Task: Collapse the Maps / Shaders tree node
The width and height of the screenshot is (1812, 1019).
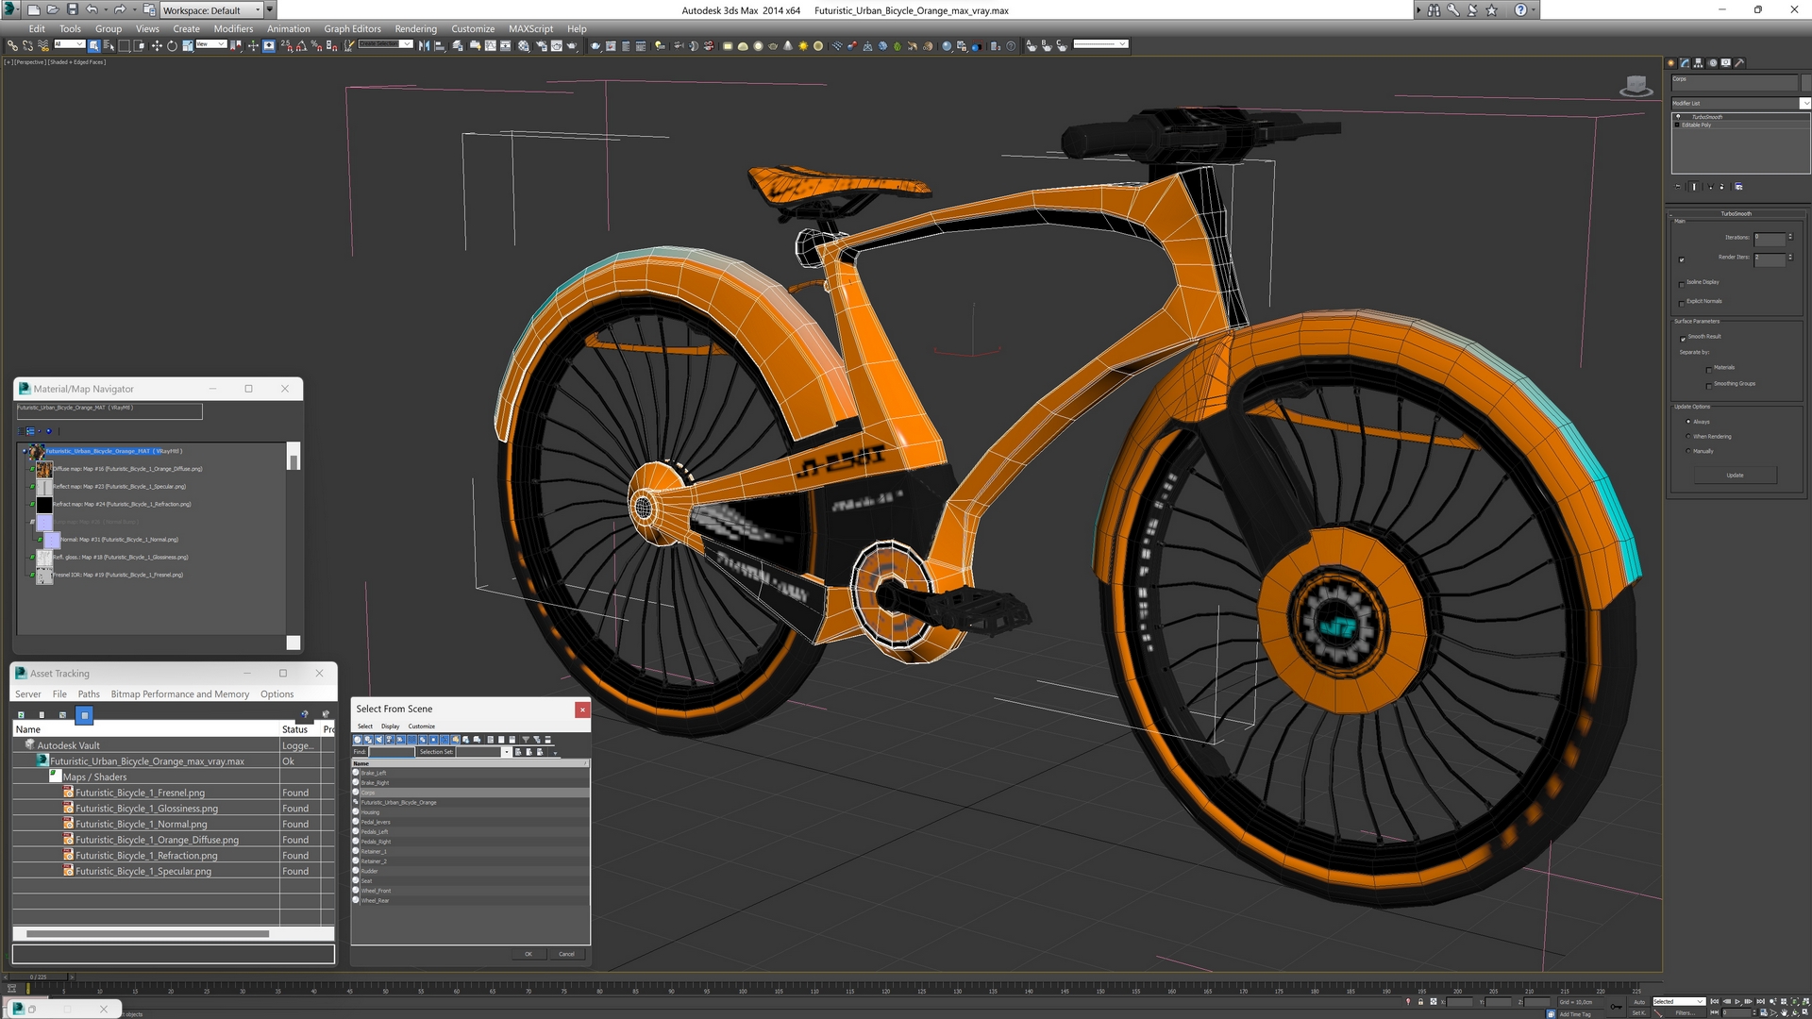Action: tap(55, 776)
